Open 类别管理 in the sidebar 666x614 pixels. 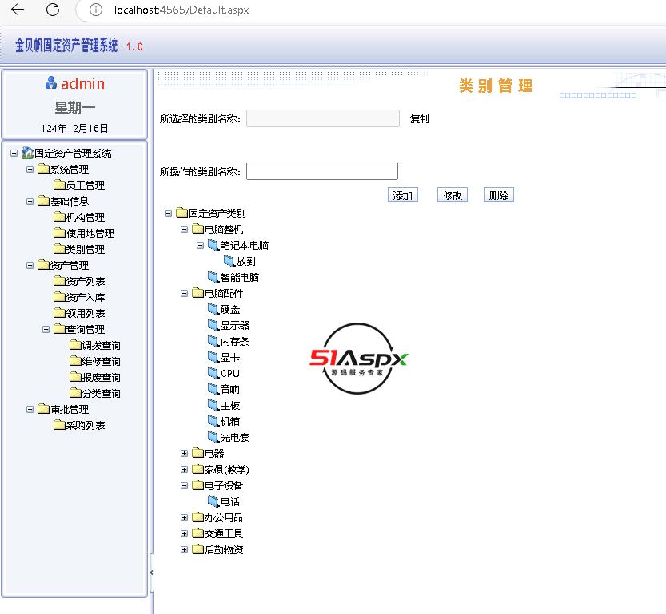click(x=85, y=249)
